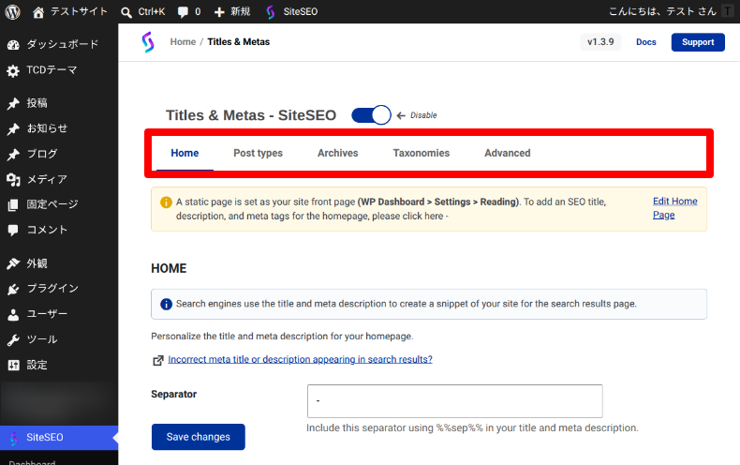
Task: Click the v1.3.9 version badge
Action: coord(600,42)
